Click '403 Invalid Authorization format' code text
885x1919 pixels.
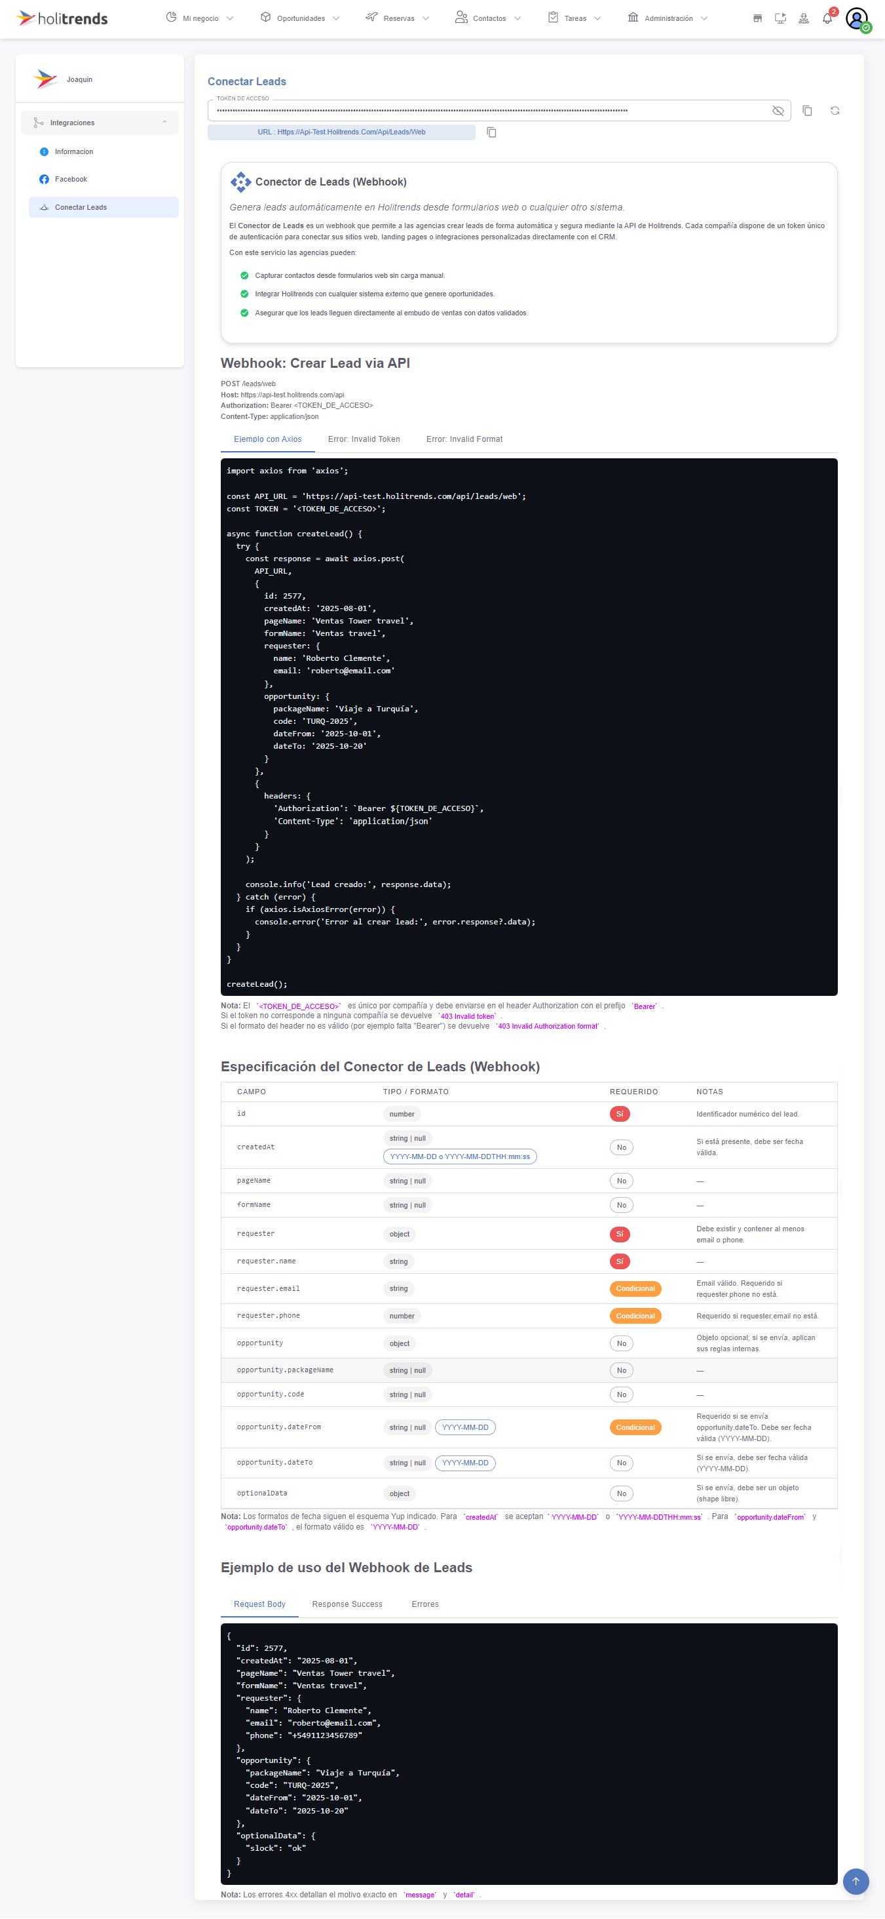(x=548, y=1027)
